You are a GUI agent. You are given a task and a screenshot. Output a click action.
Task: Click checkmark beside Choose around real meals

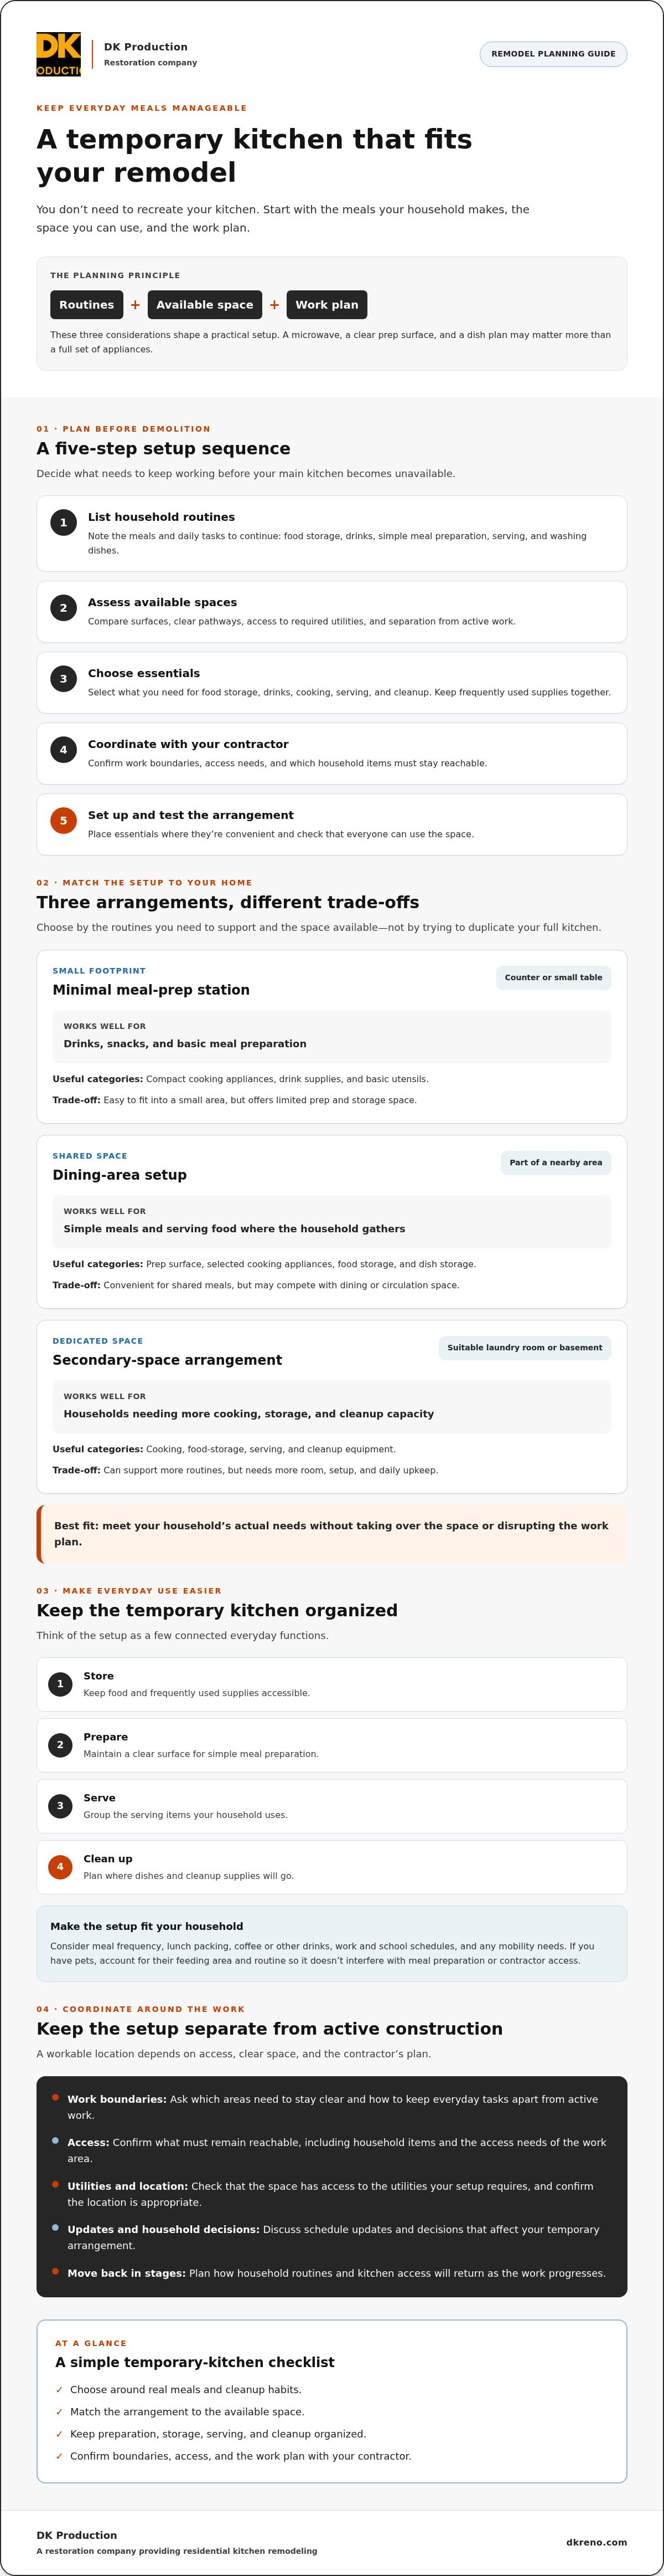pos(59,2390)
